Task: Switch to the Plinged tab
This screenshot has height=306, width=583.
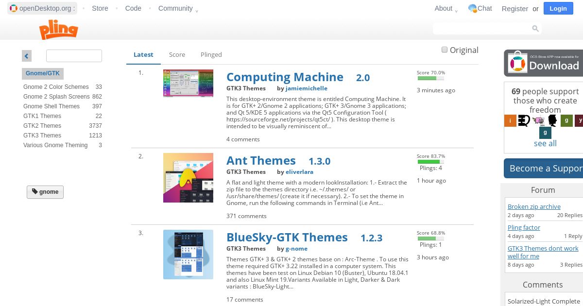Action: 211,55
